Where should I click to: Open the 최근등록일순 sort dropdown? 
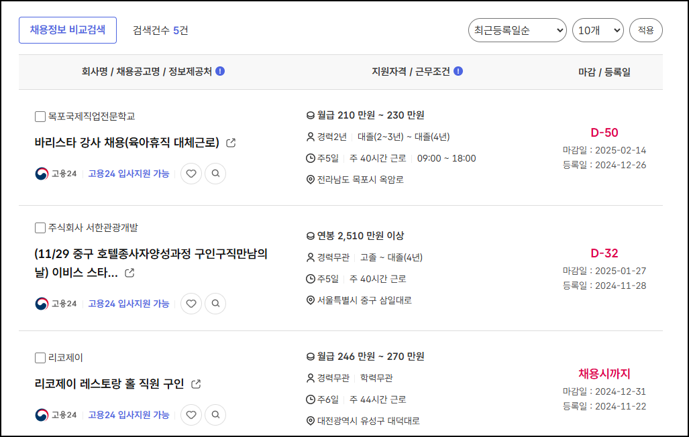pos(517,30)
